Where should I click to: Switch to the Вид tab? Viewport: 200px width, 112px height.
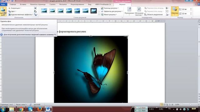click(90, 4)
